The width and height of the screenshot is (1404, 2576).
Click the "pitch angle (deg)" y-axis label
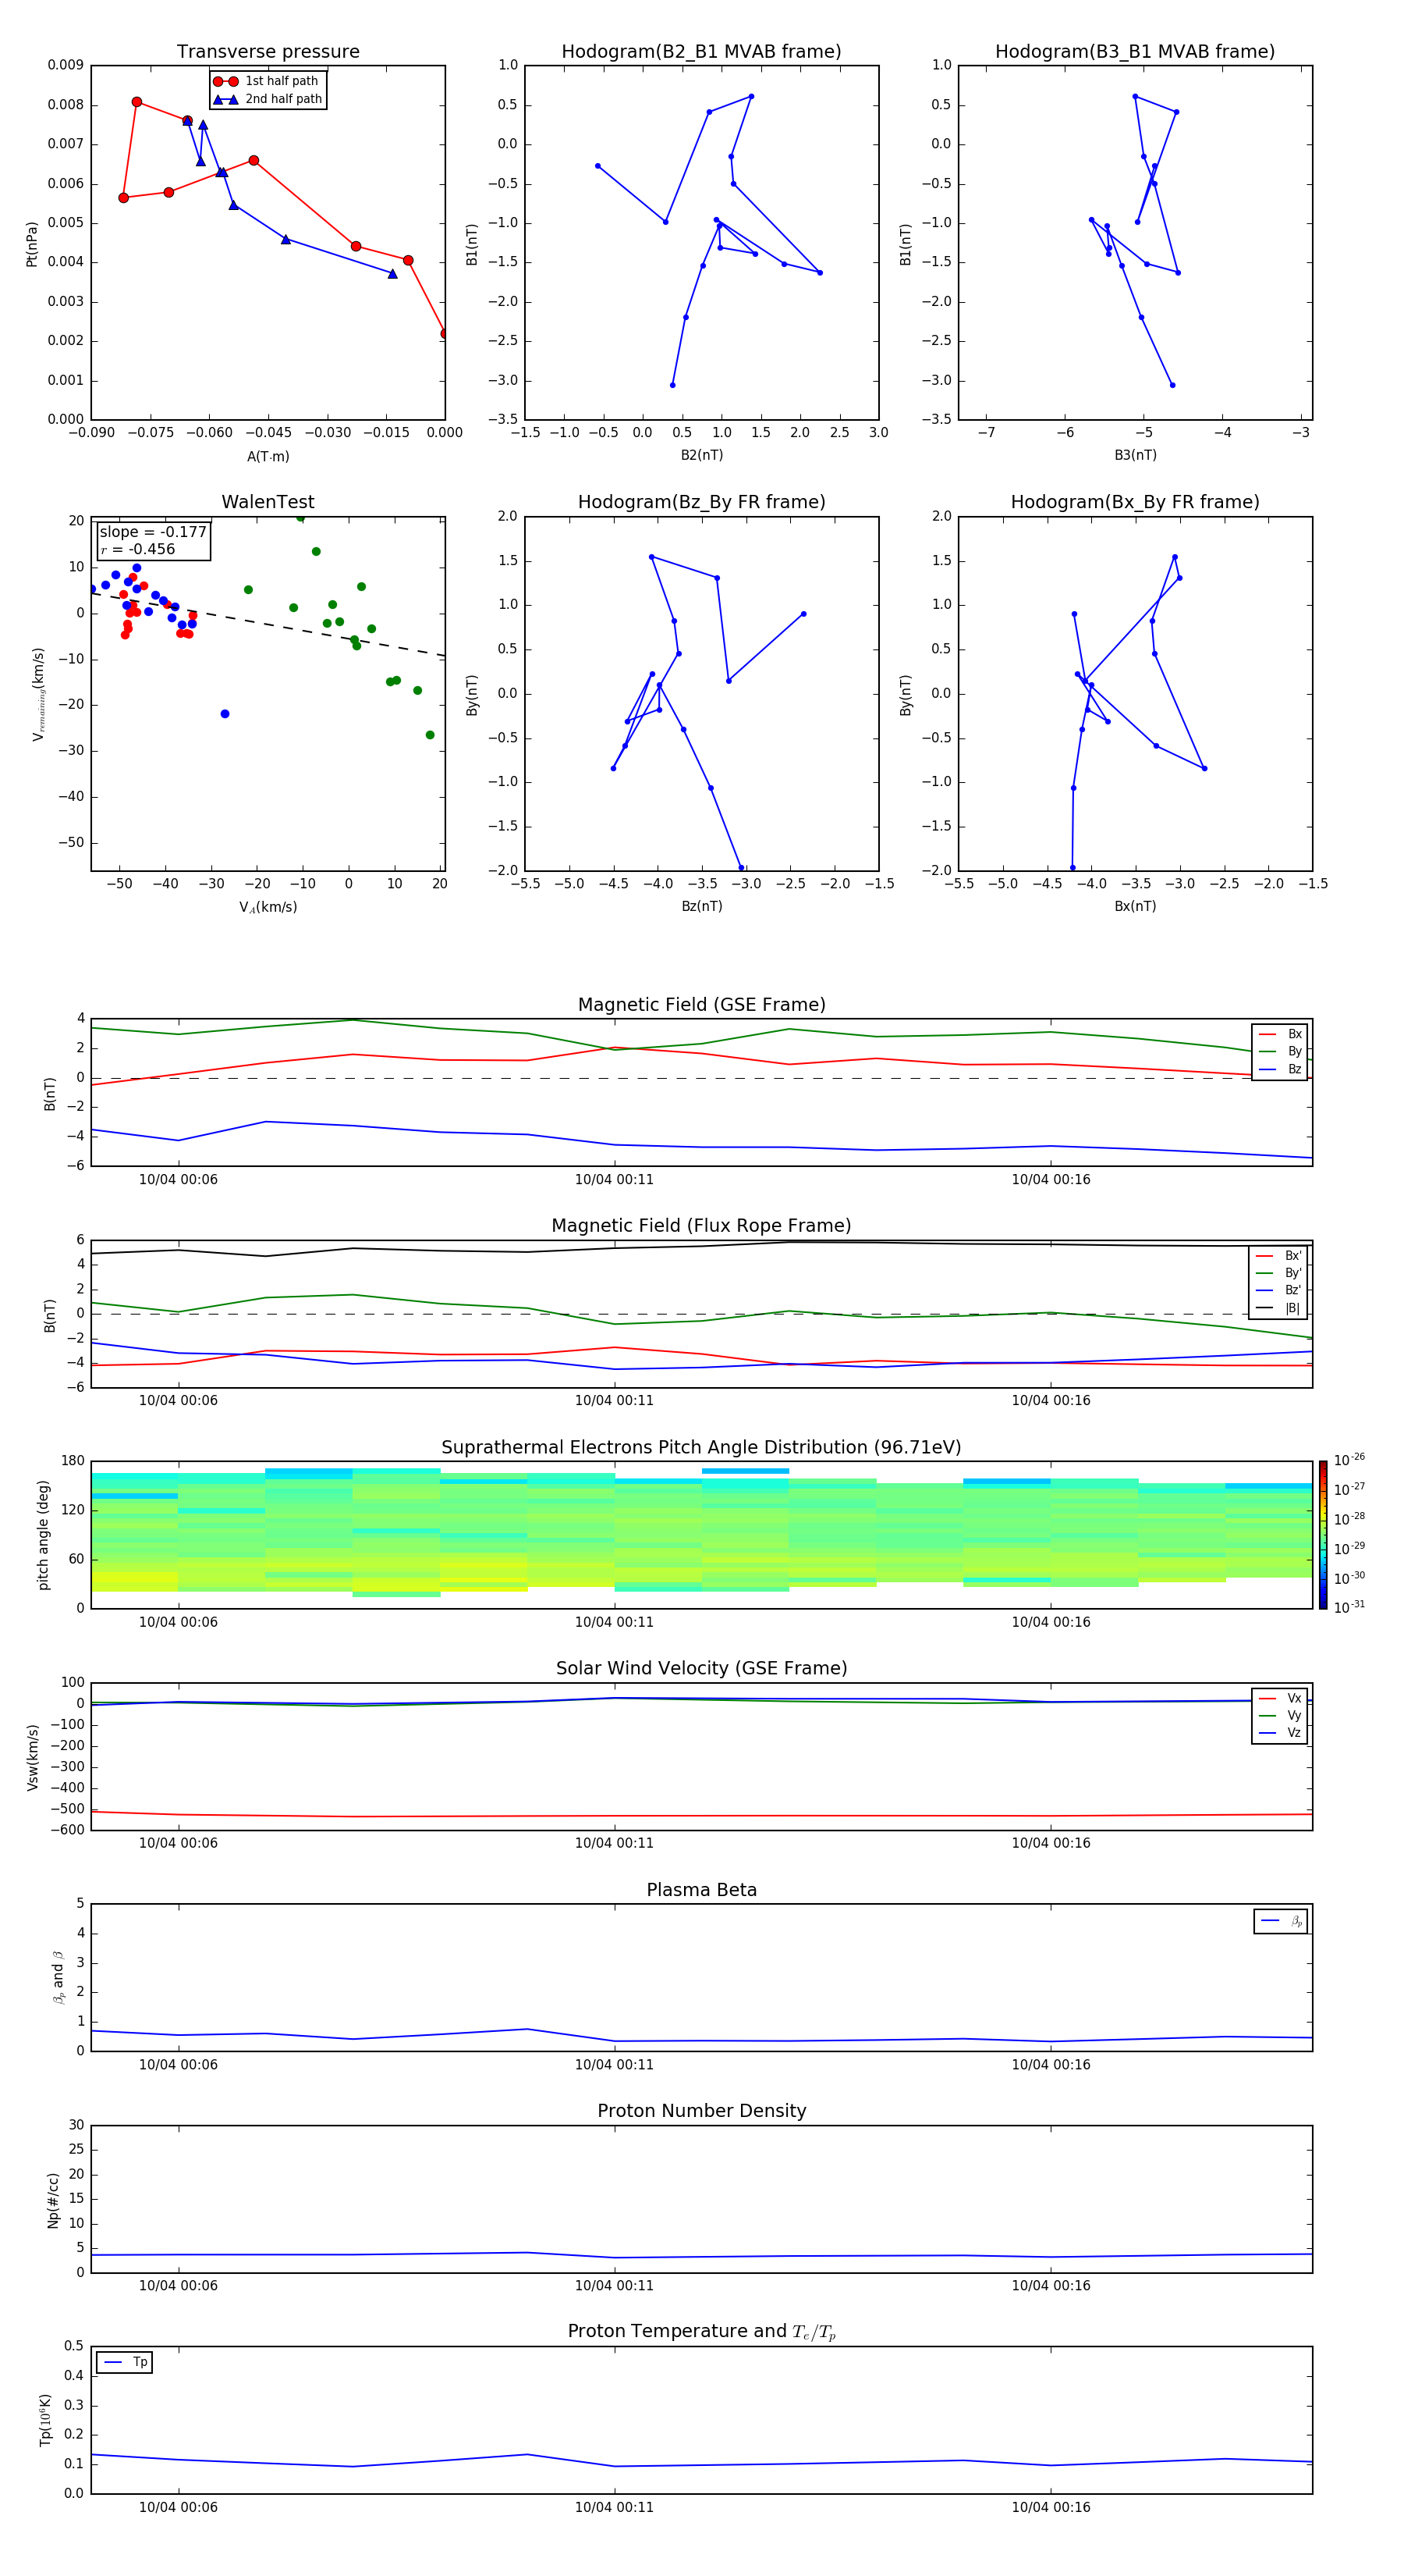43,1535
